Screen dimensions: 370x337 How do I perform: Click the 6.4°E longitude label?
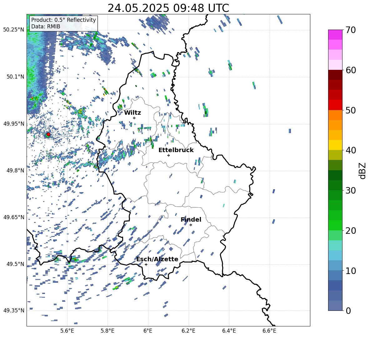pyautogui.click(x=229, y=331)
